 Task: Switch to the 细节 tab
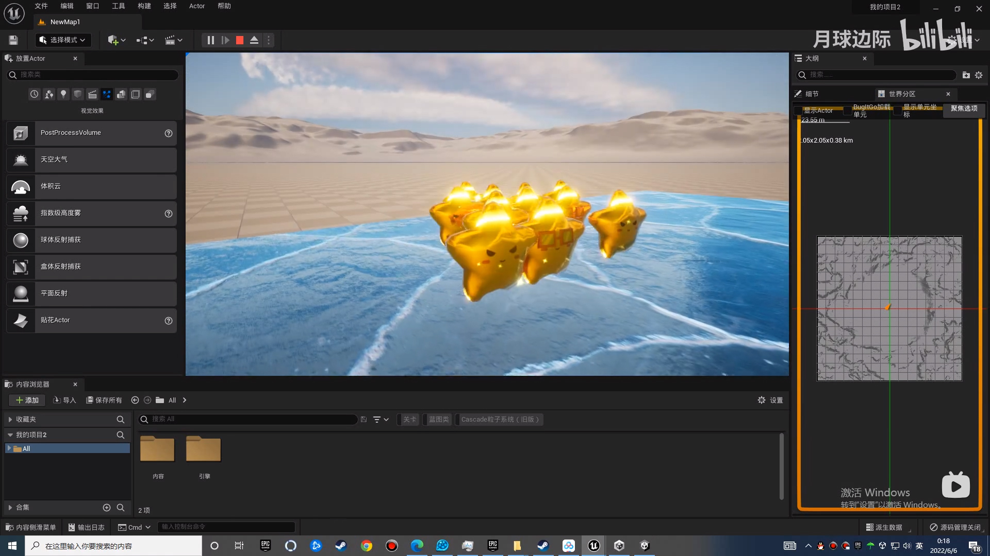coord(812,94)
